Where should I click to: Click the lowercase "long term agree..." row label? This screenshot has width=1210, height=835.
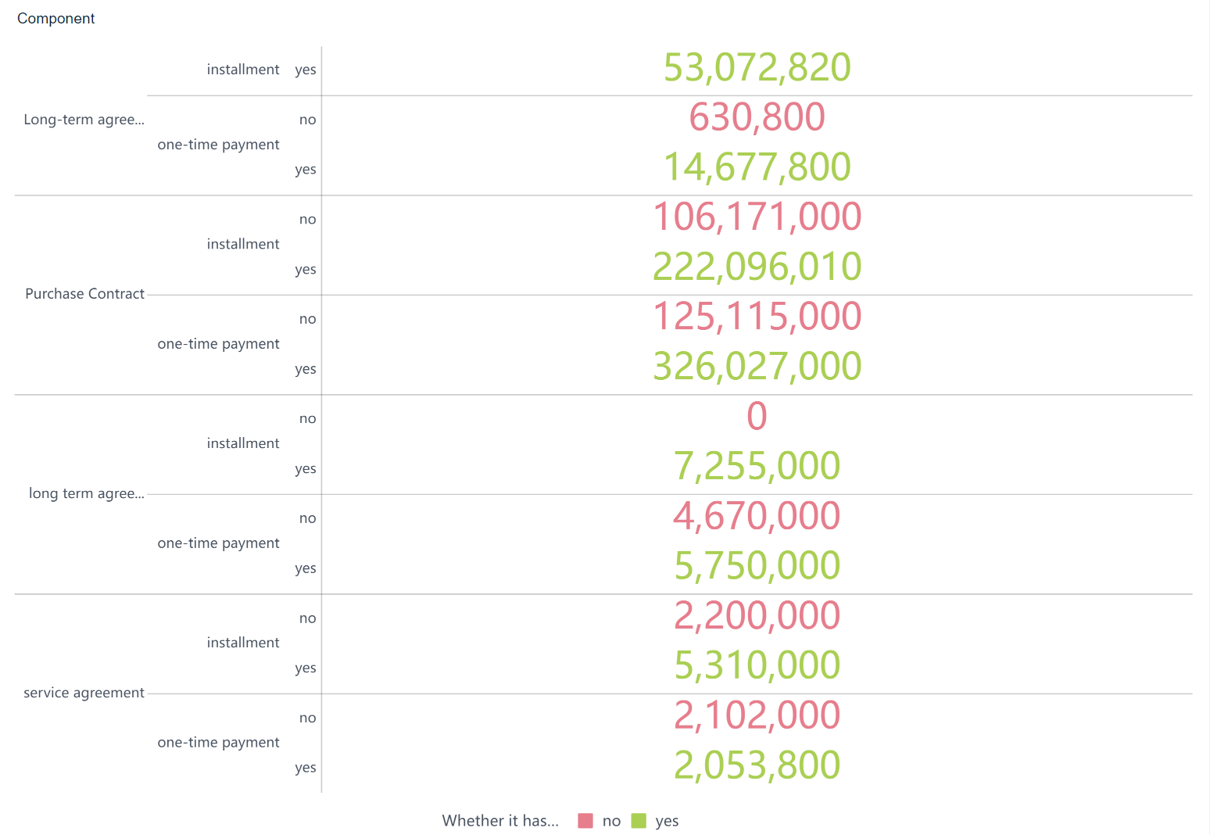pos(86,493)
